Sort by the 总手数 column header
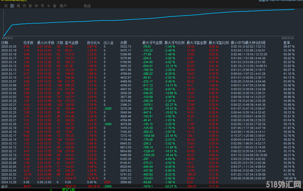This screenshot has height=191, width=303. point(29,43)
